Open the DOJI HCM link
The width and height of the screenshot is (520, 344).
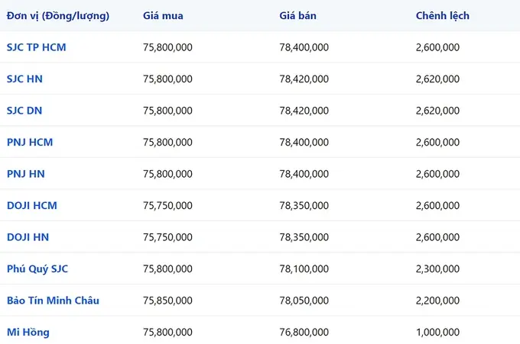(32, 206)
